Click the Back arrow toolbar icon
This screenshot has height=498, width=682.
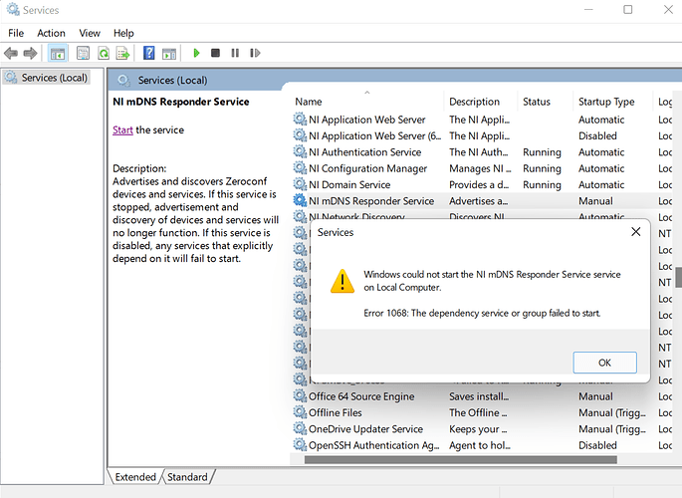tap(10, 53)
